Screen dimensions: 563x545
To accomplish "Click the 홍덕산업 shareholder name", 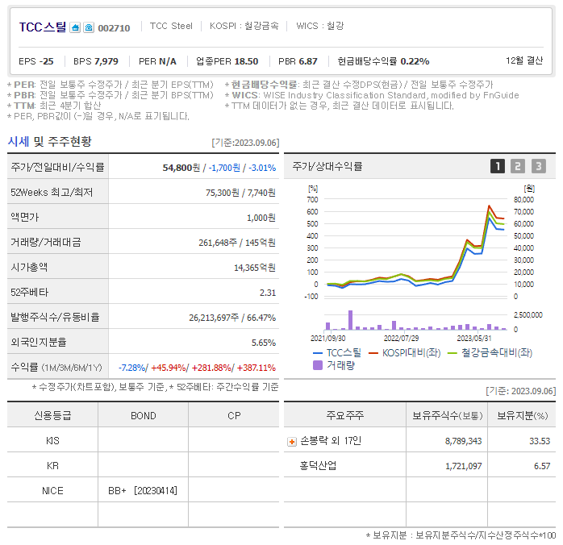I will coord(318,466).
